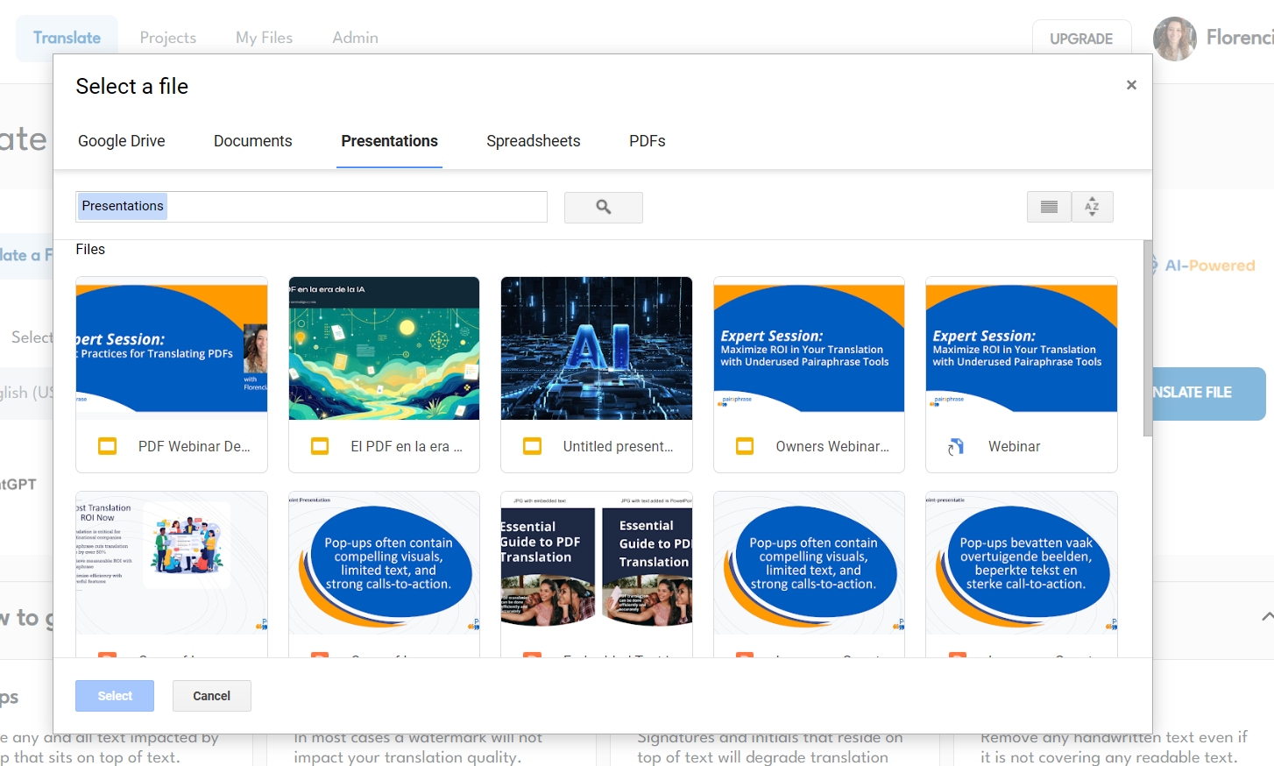Click the Slides icon beside El PDF file
Viewport: 1274px width, 766px height.
click(x=319, y=445)
